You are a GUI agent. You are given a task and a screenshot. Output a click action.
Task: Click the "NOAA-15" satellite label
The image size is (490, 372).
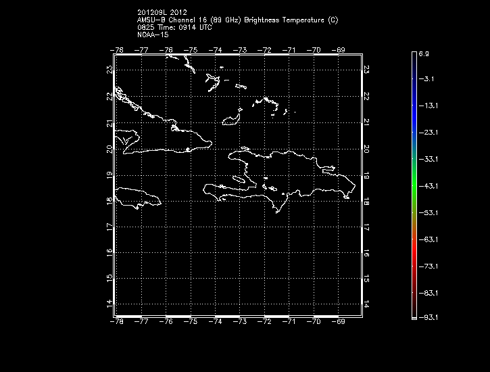tap(153, 34)
